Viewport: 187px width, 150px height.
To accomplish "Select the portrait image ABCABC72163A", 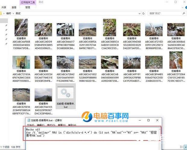I will coord(21,62).
